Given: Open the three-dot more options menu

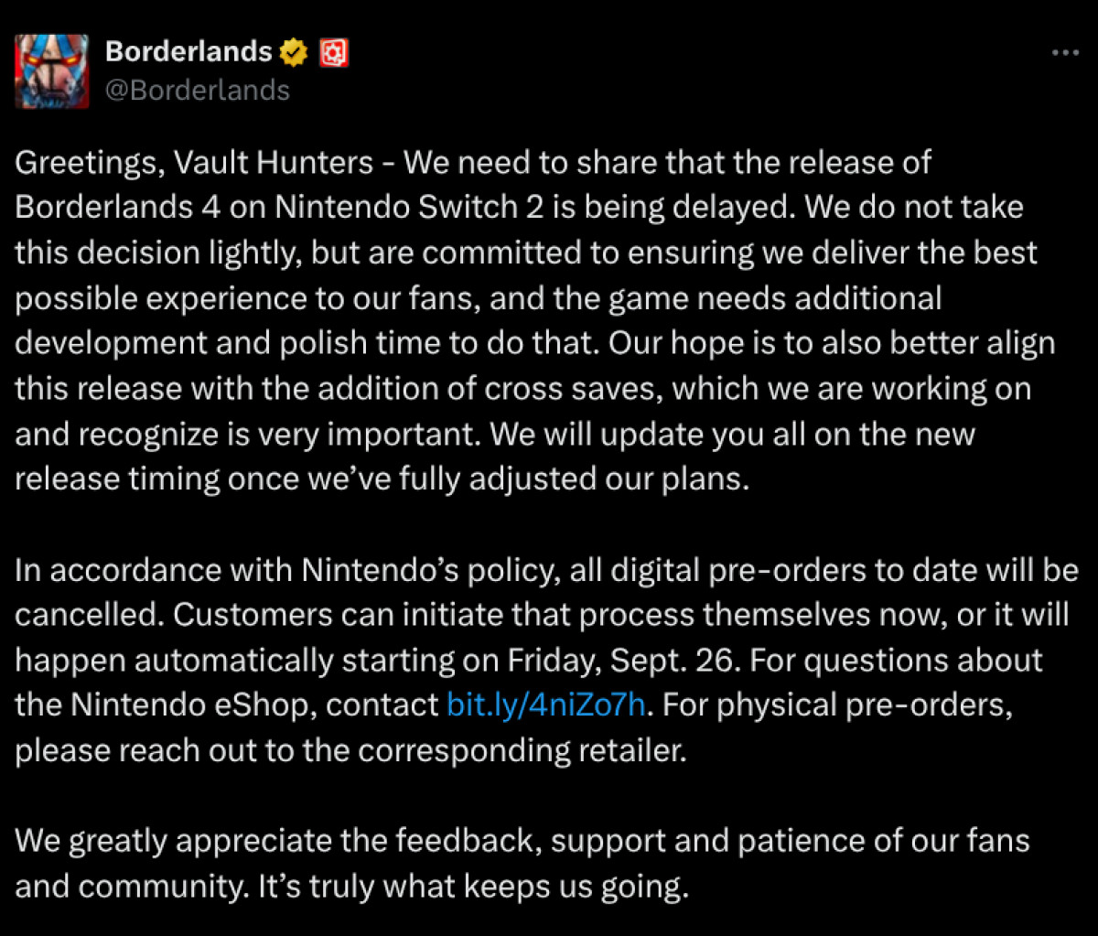Looking at the screenshot, I should pos(1066,53).
